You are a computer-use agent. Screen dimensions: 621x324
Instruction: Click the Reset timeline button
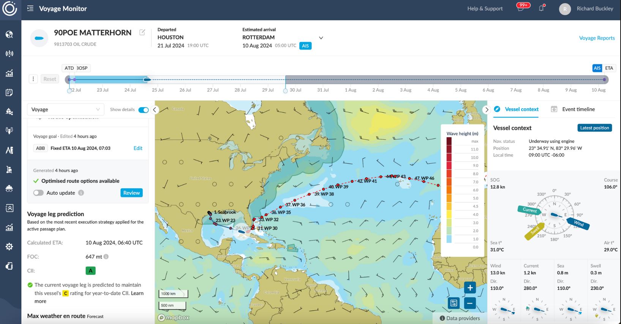pyautogui.click(x=50, y=79)
